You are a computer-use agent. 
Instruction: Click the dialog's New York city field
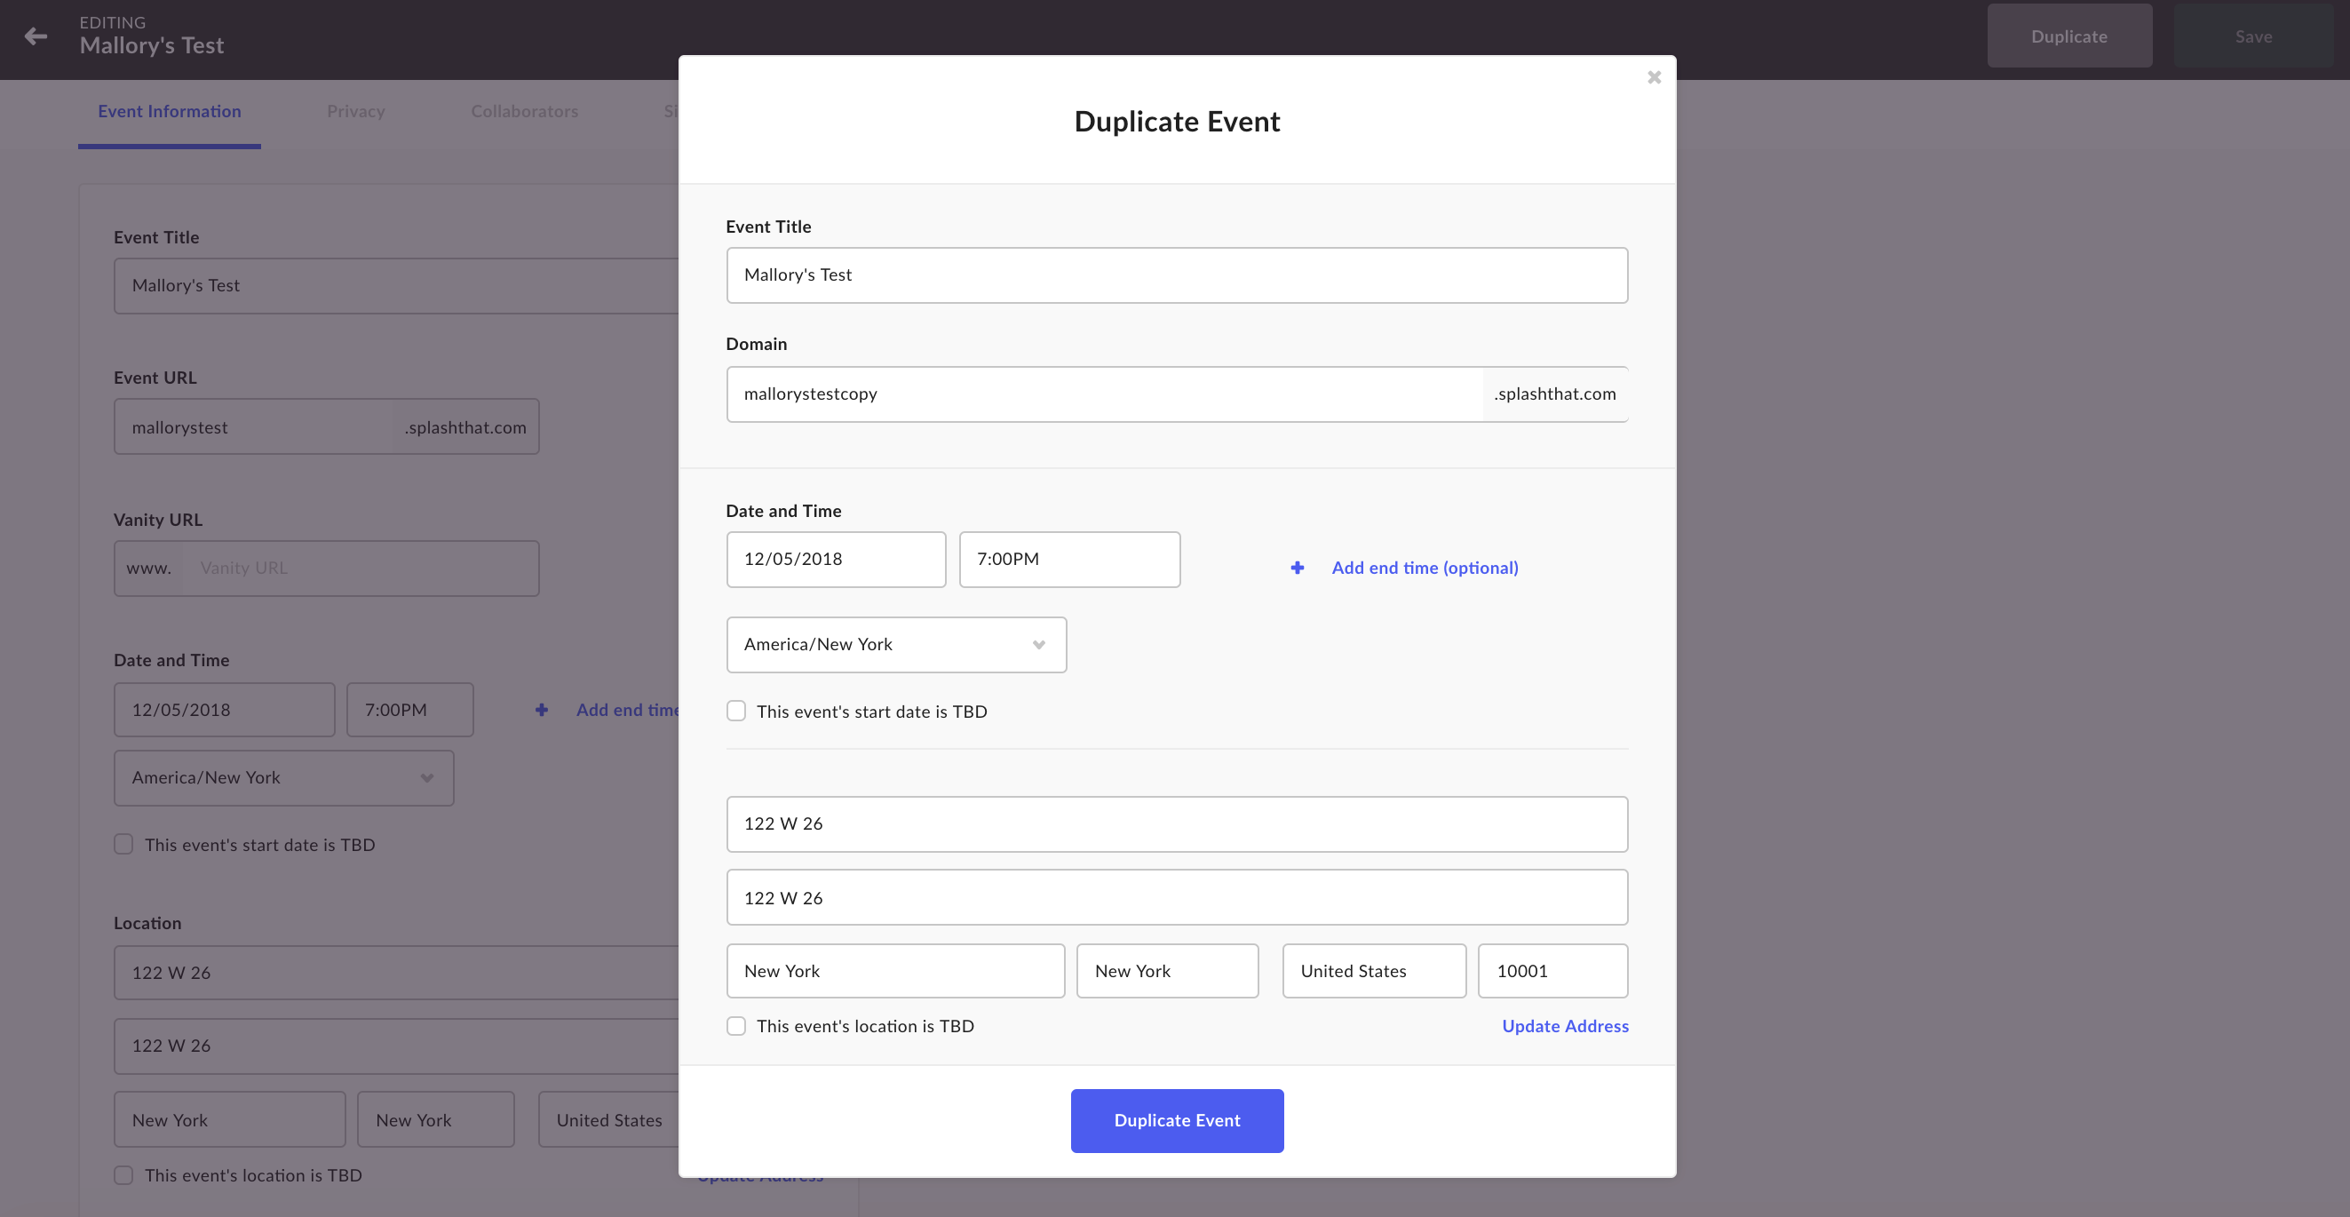(x=895, y=971)
